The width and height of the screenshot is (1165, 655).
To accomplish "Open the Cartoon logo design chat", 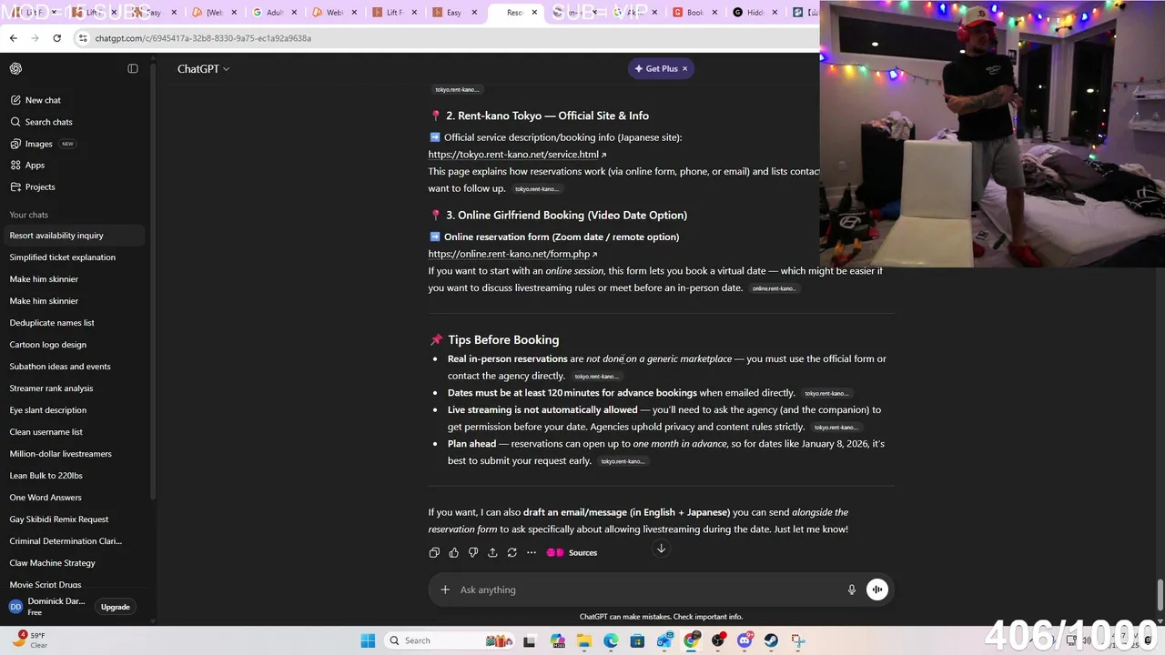I will [75, 345].
